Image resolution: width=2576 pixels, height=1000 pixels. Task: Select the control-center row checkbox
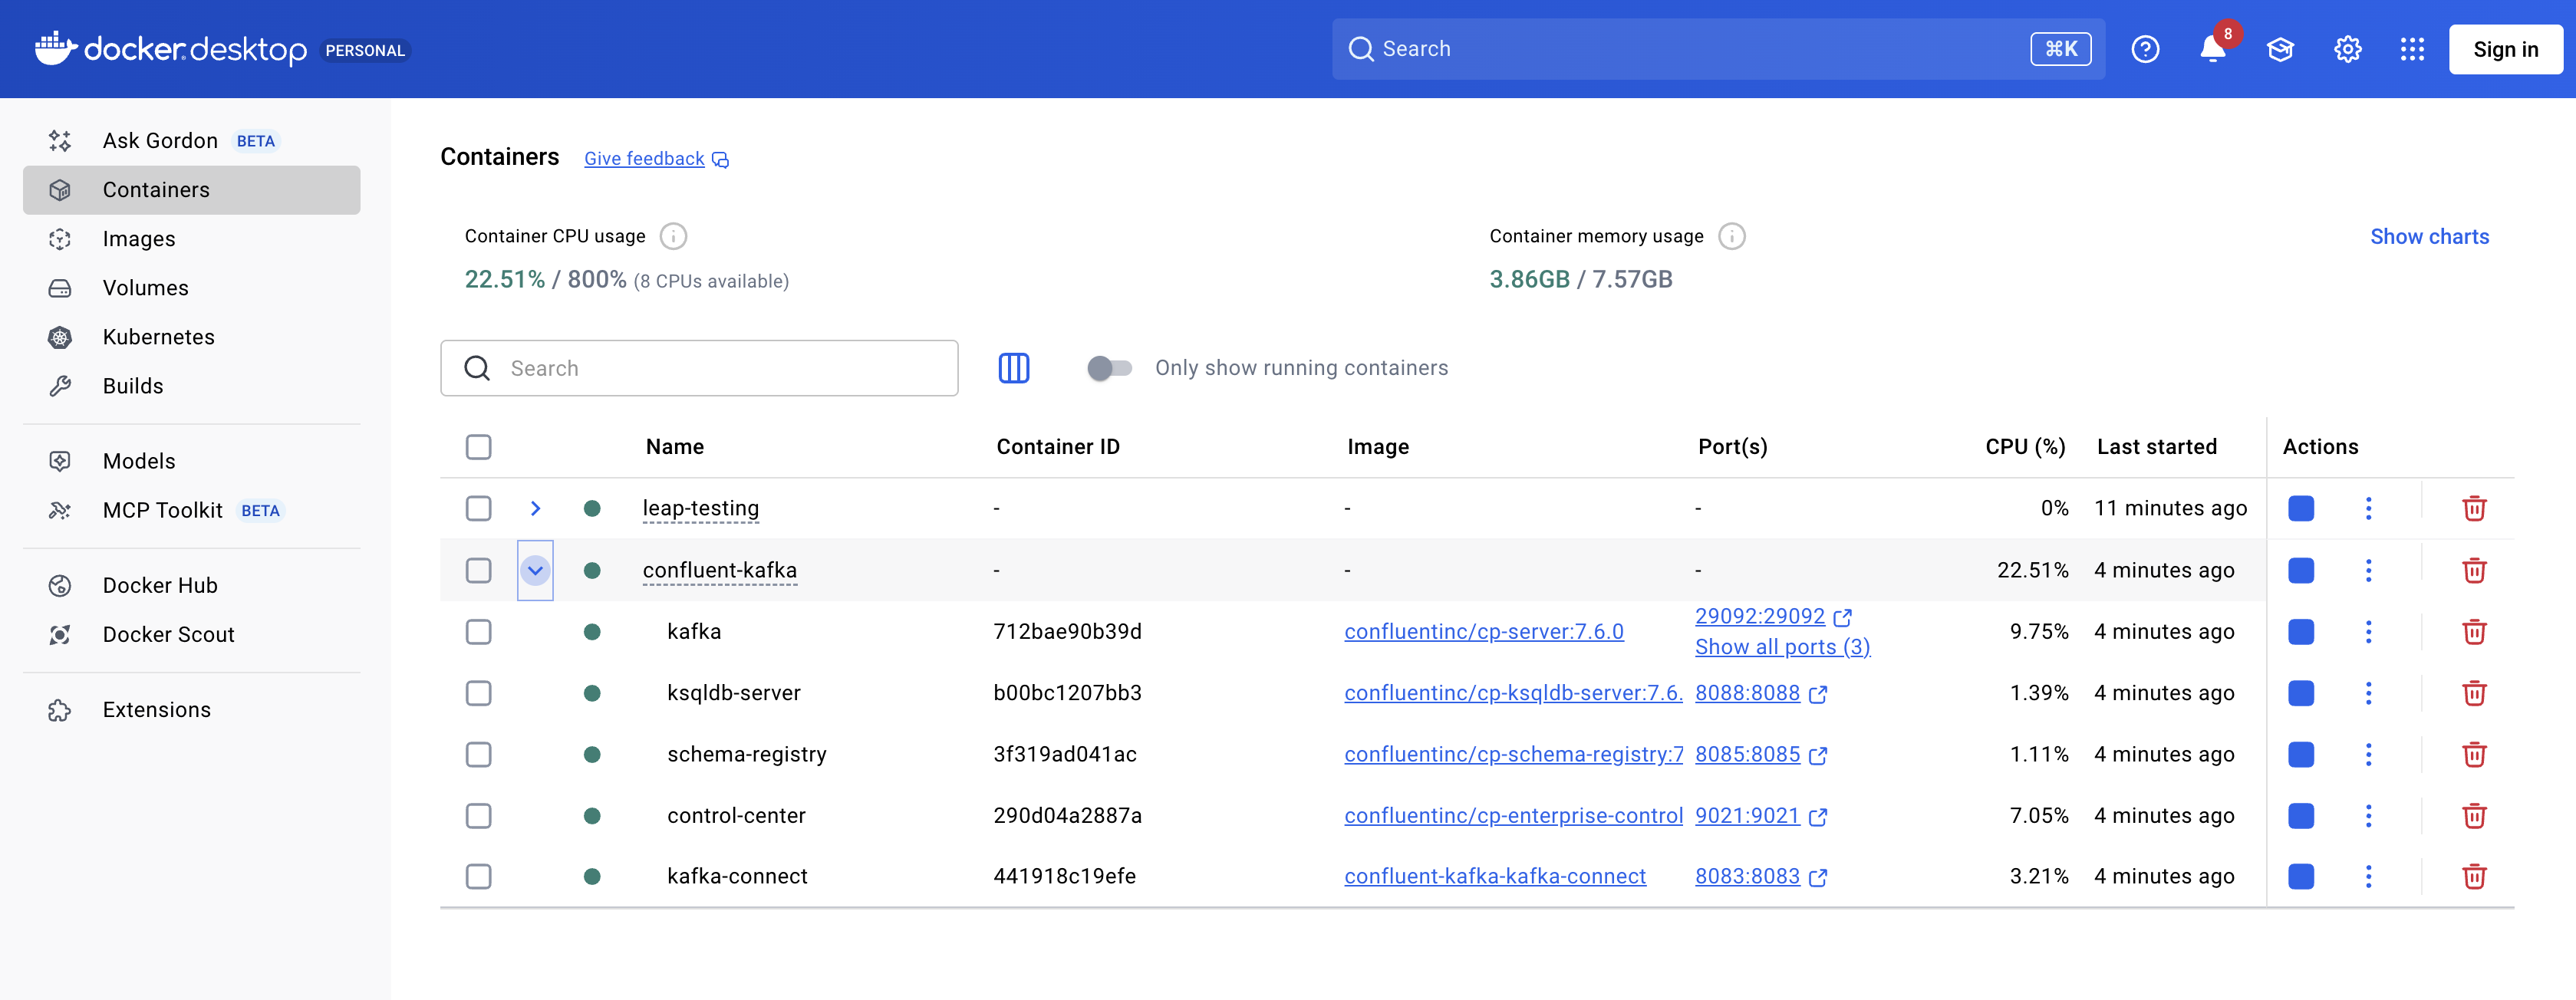[x=478, y=816]
